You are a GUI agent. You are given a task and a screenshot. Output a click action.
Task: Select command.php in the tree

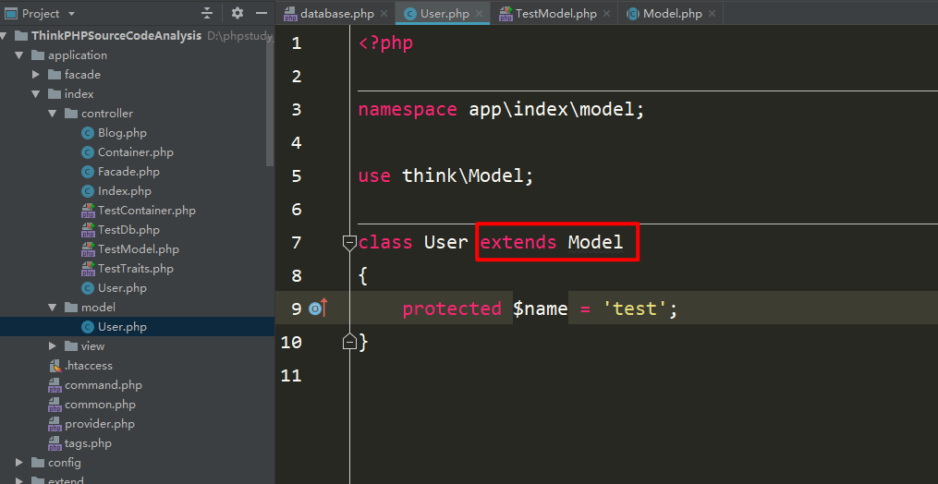pyautogui.click(x=104, y=384)
